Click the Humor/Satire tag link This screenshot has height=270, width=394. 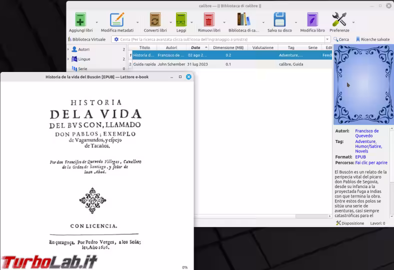coord(368,146)
